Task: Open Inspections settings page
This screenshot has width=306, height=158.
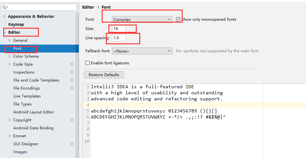Action: [24, 72]
